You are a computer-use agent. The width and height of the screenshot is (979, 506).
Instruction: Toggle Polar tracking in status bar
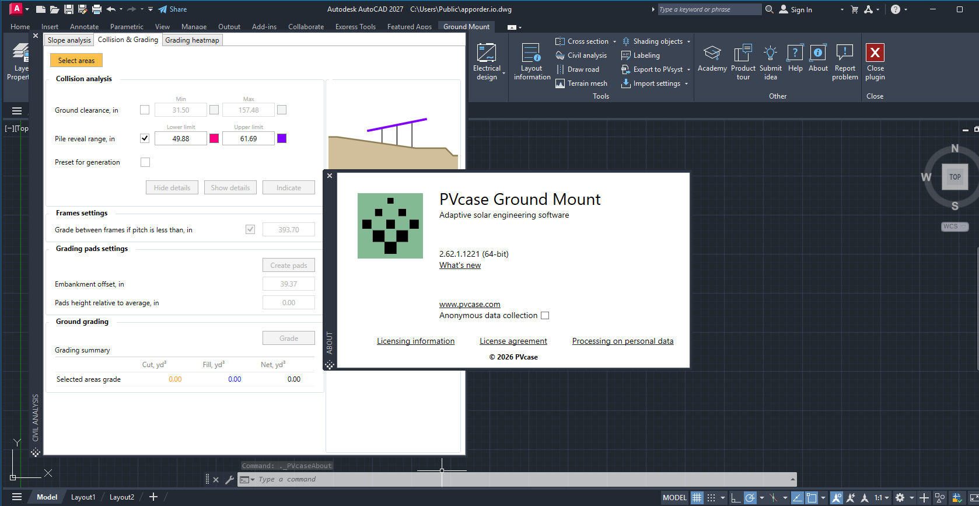pyautogui.click(x=750, y=498)
